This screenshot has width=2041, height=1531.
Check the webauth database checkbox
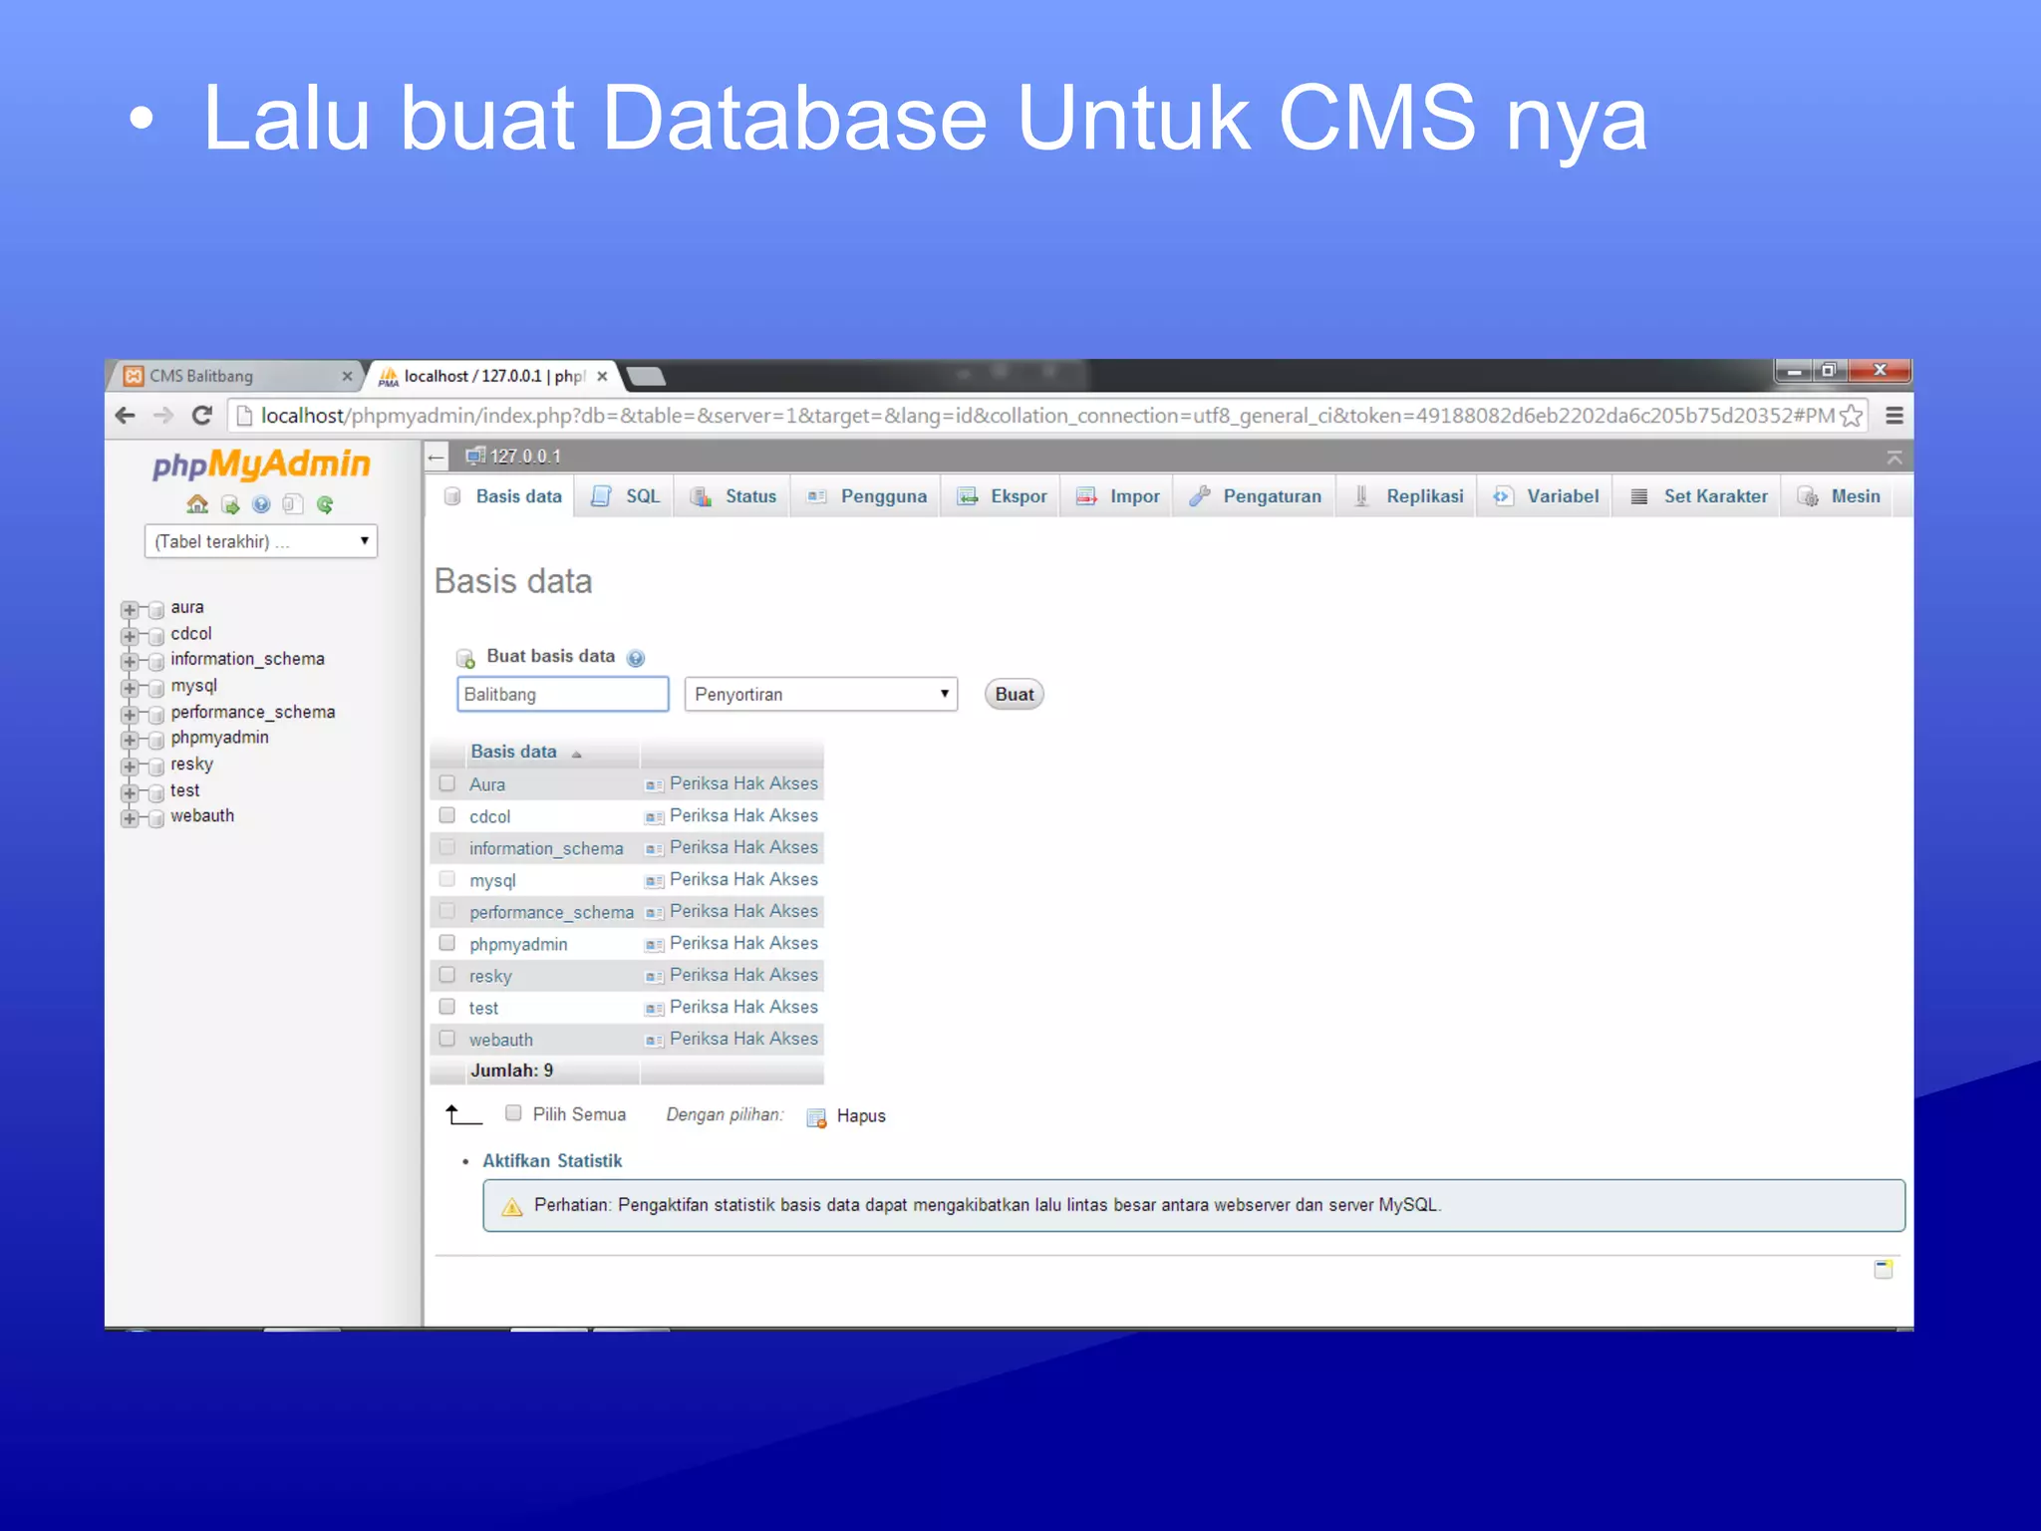tap(447, 1039)
